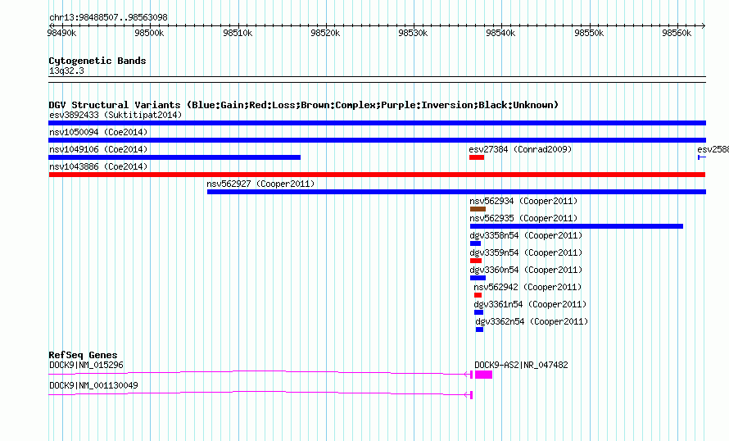Open the nsv562927 (Cooper2011) label
The height and width of the screenshot is (441, 729).
point(260,184)
